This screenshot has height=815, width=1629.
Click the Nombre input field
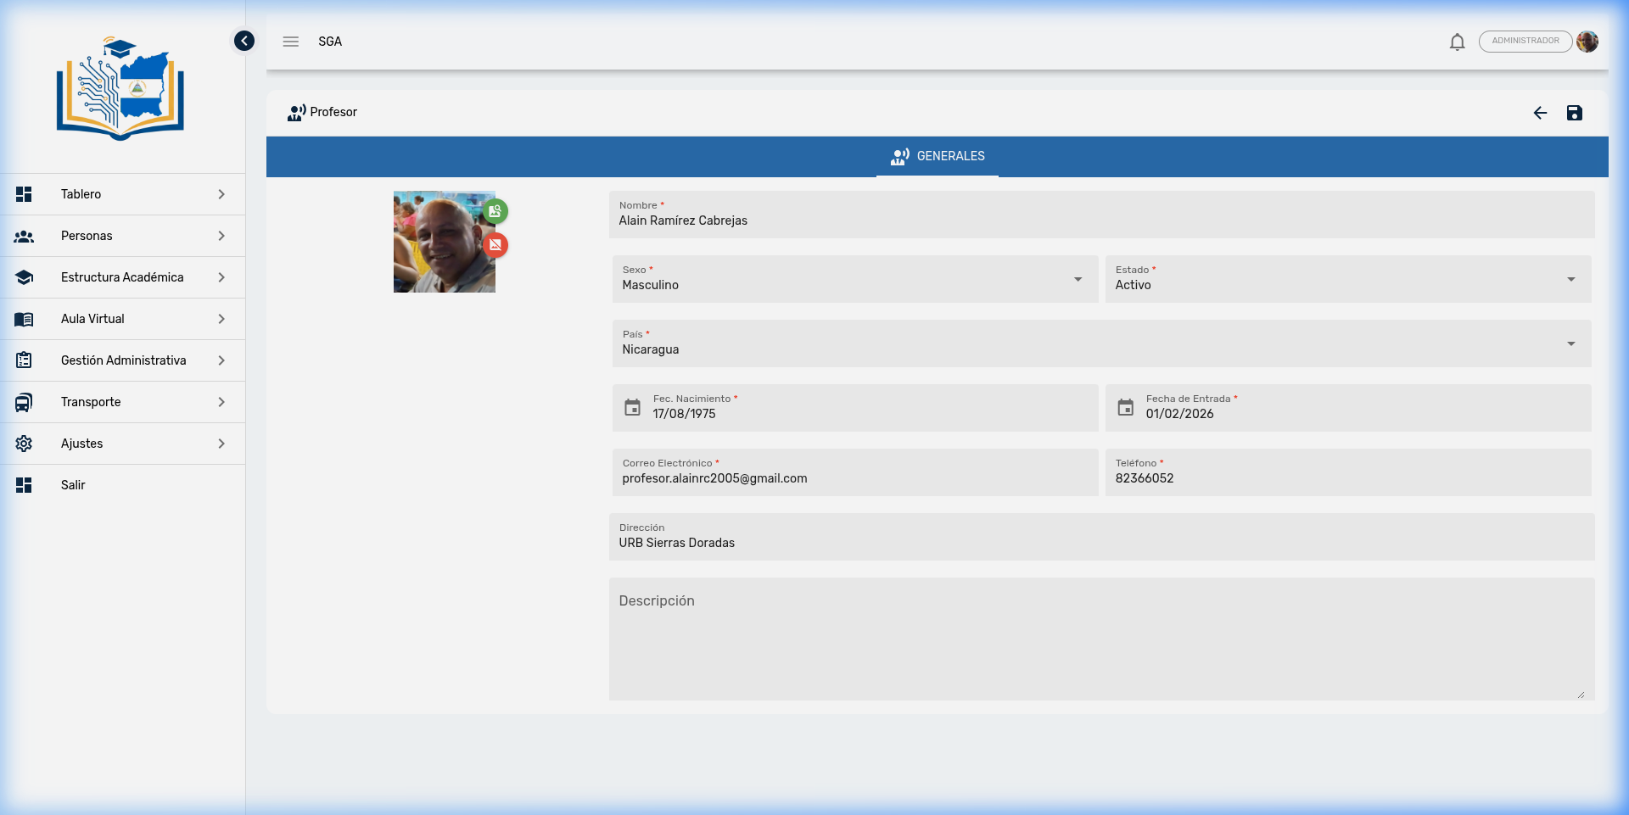point(1101,220)
